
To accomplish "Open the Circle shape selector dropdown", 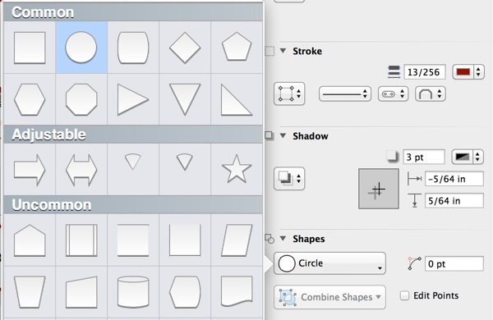I will (329, 263).
